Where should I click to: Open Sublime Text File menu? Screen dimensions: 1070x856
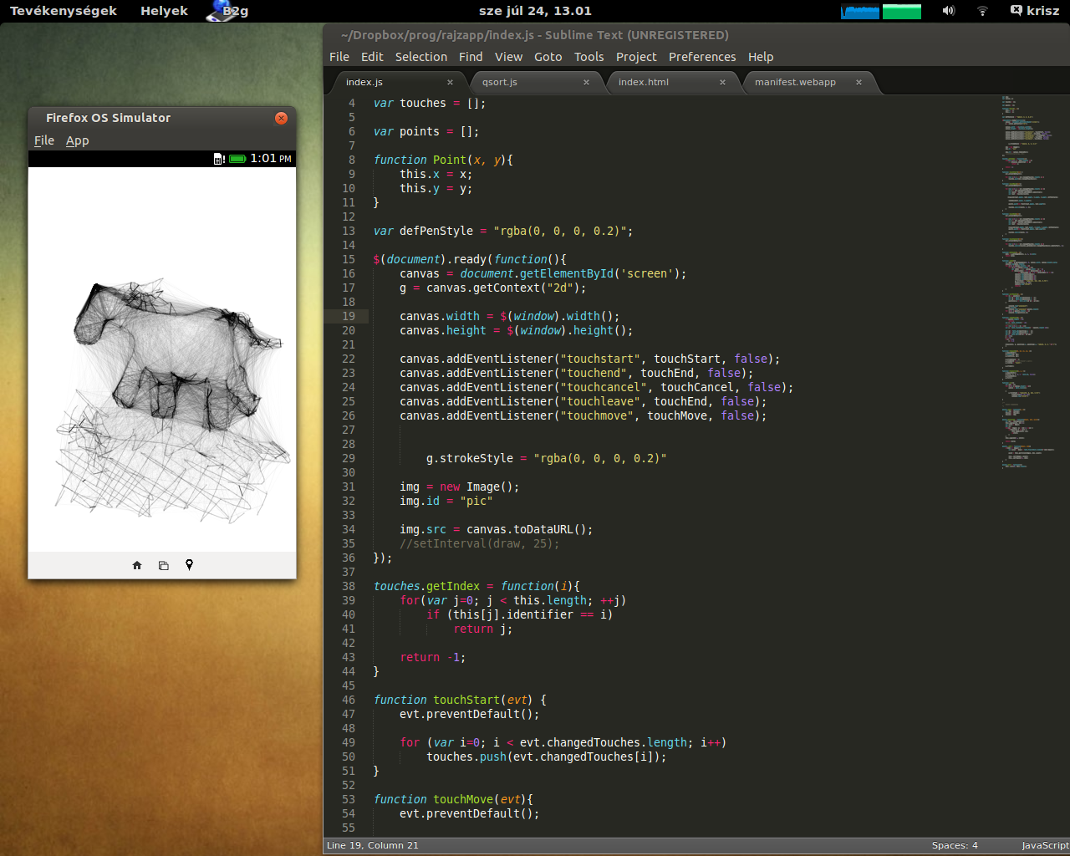pyautogui.click(x=339, y=57)
